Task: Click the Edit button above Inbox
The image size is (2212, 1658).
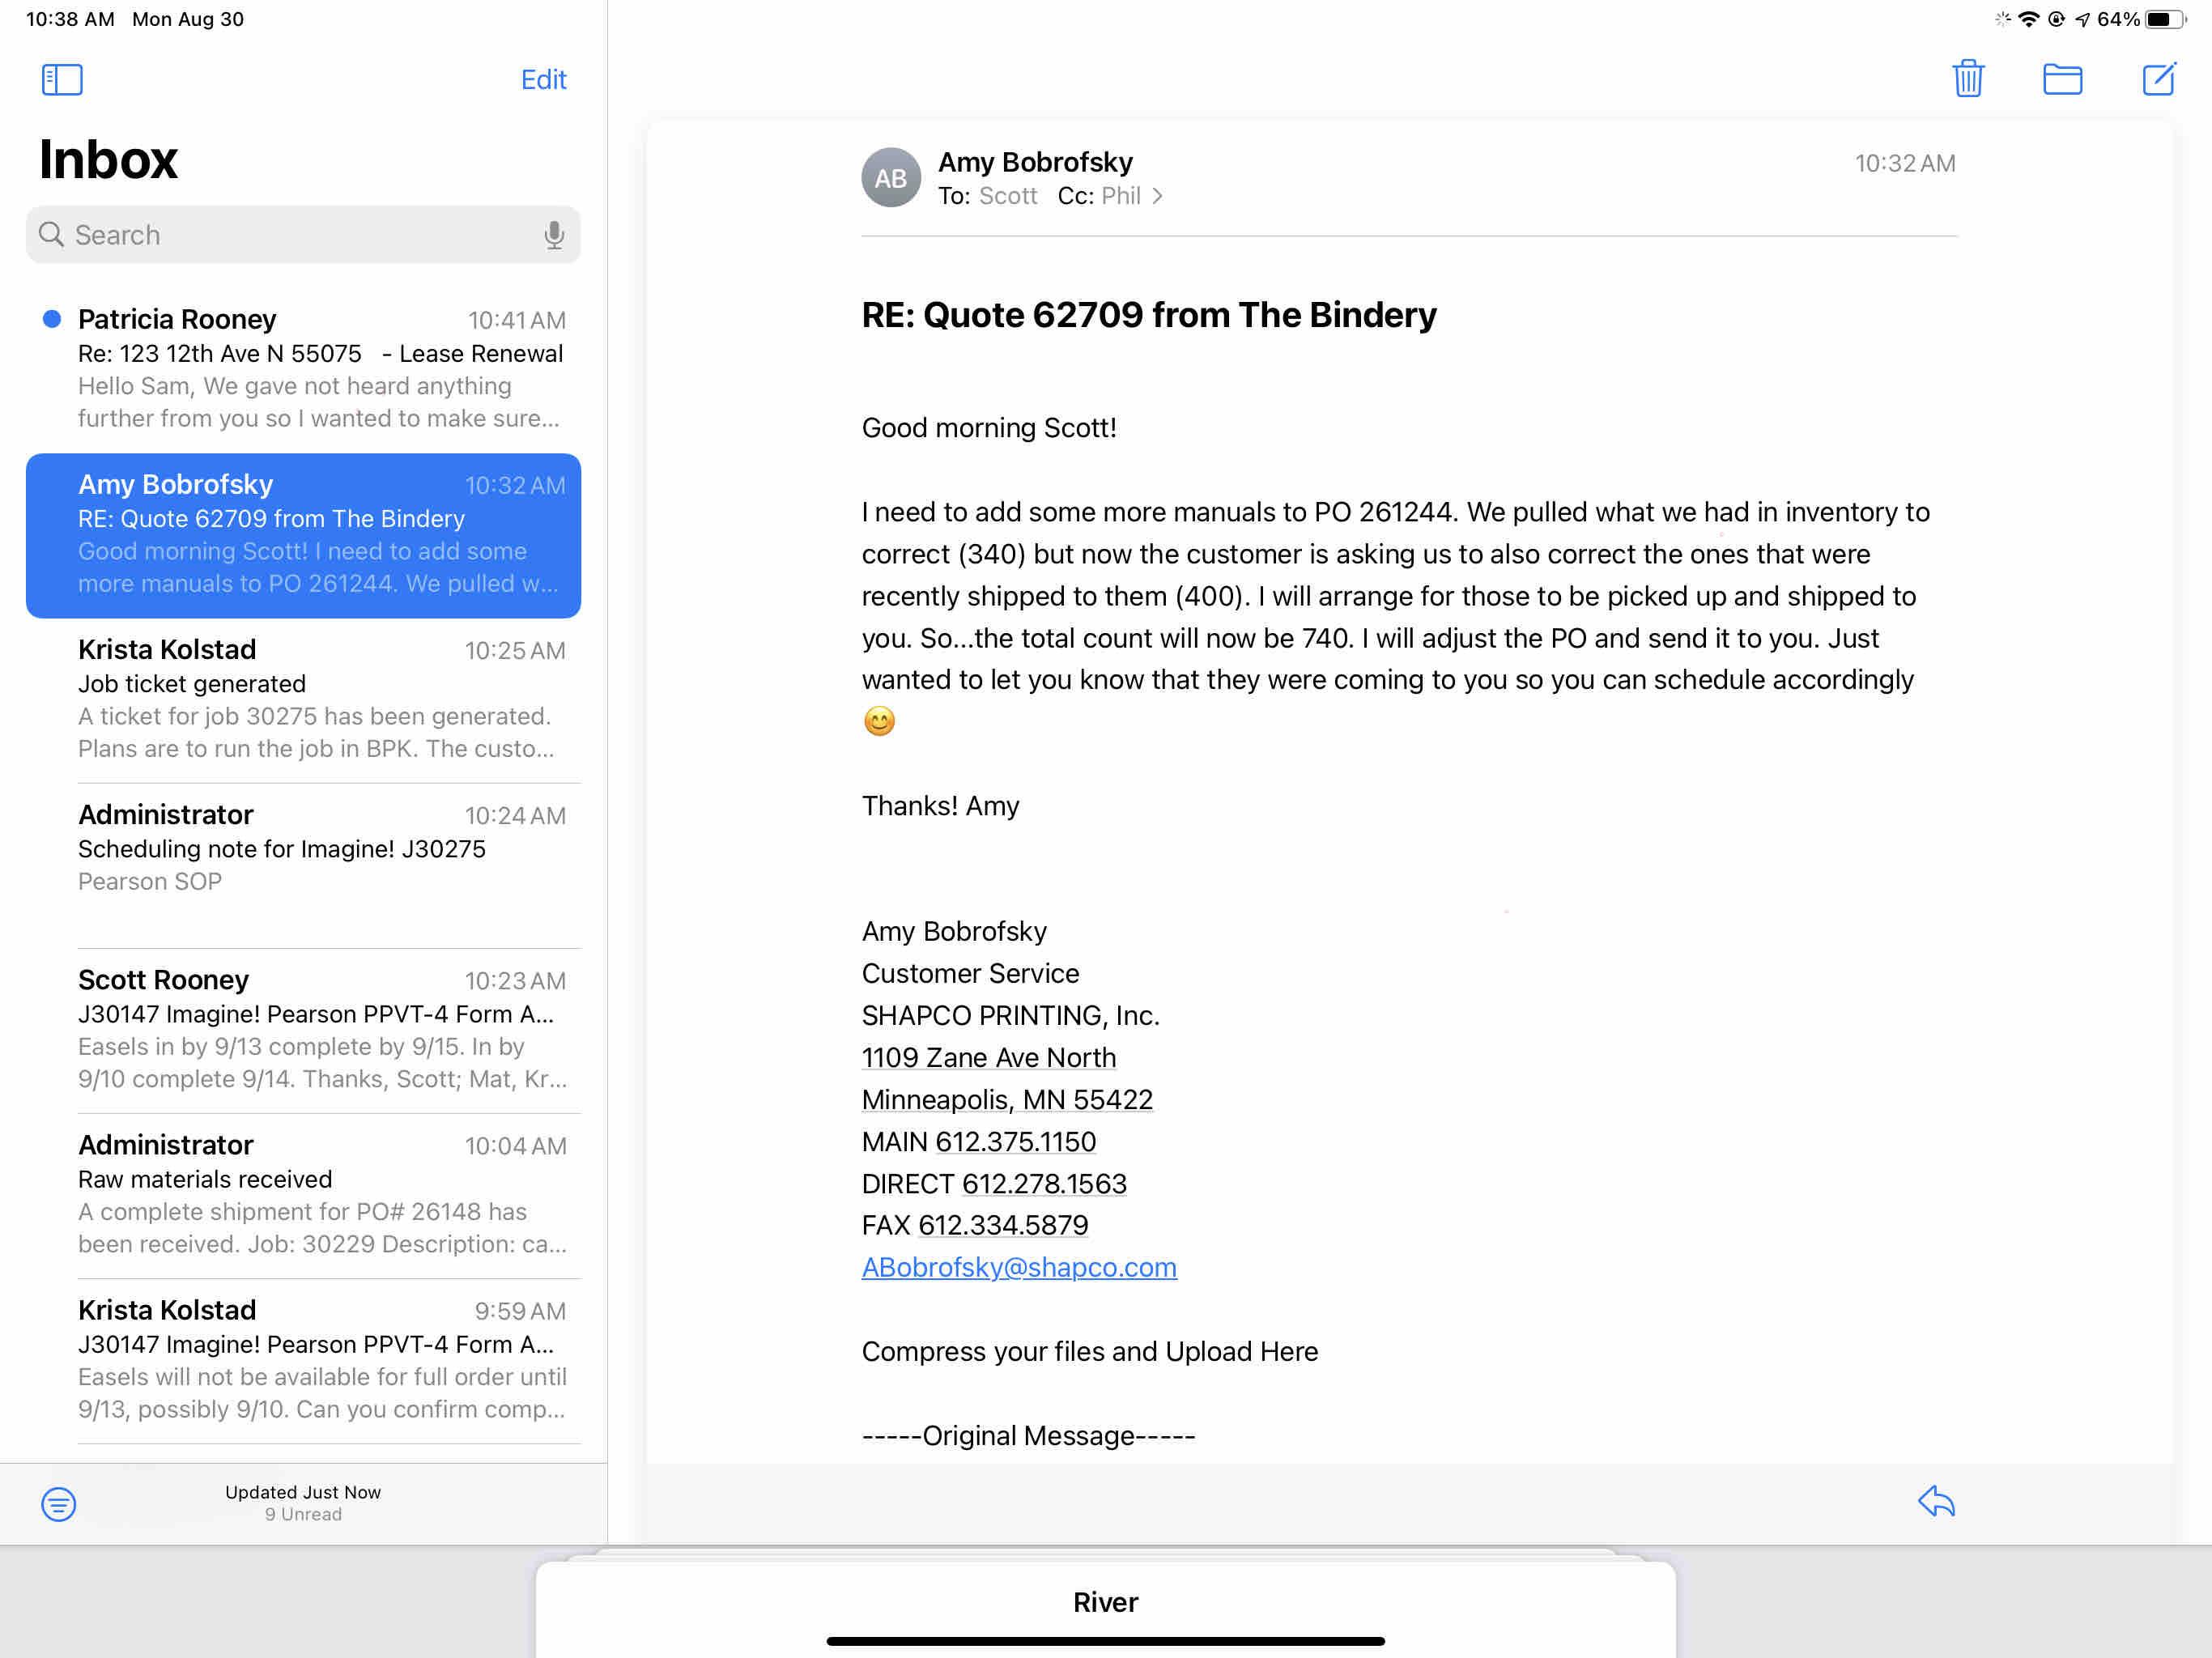Action: (x=543, y=80)
